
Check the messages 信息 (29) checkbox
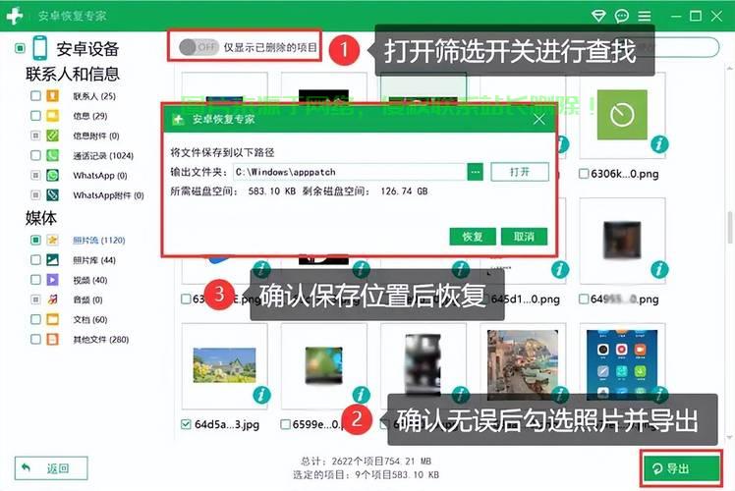click(35, 115)
